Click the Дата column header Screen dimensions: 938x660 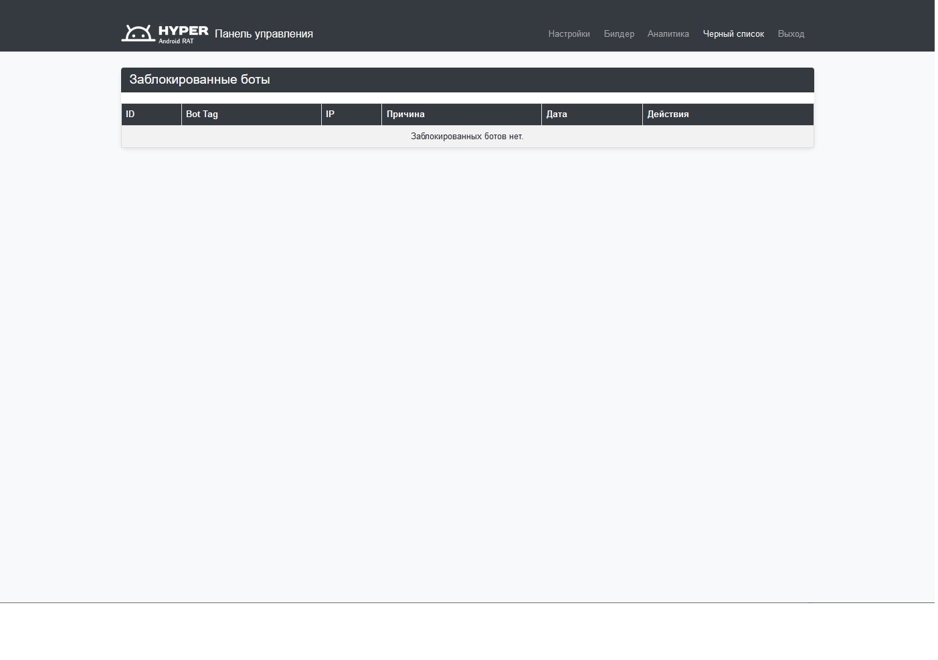pos(557,114)
